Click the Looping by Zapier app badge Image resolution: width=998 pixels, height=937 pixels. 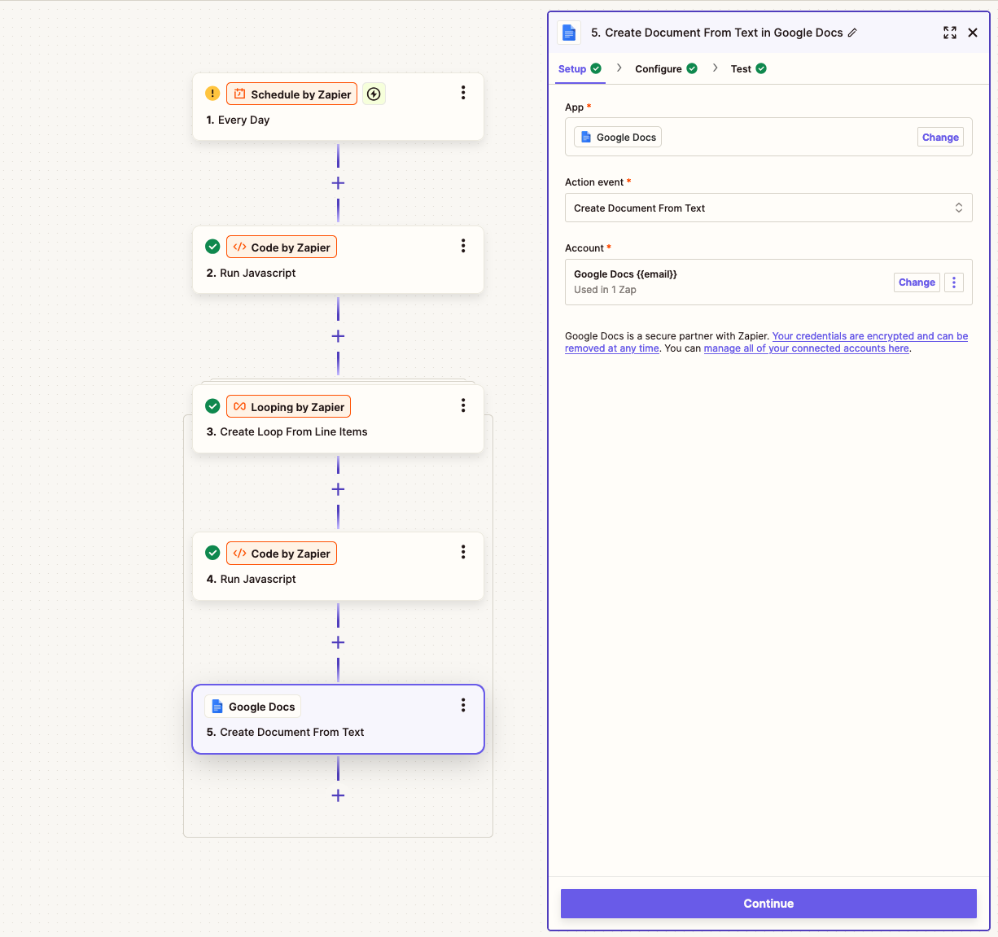click(288, 407)
